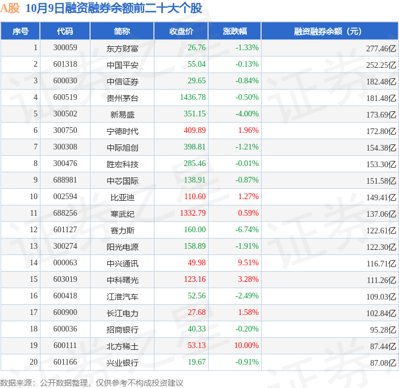Select stock name 中科曙光
This screenshot has width=399, height=388.
coord(122,280)
